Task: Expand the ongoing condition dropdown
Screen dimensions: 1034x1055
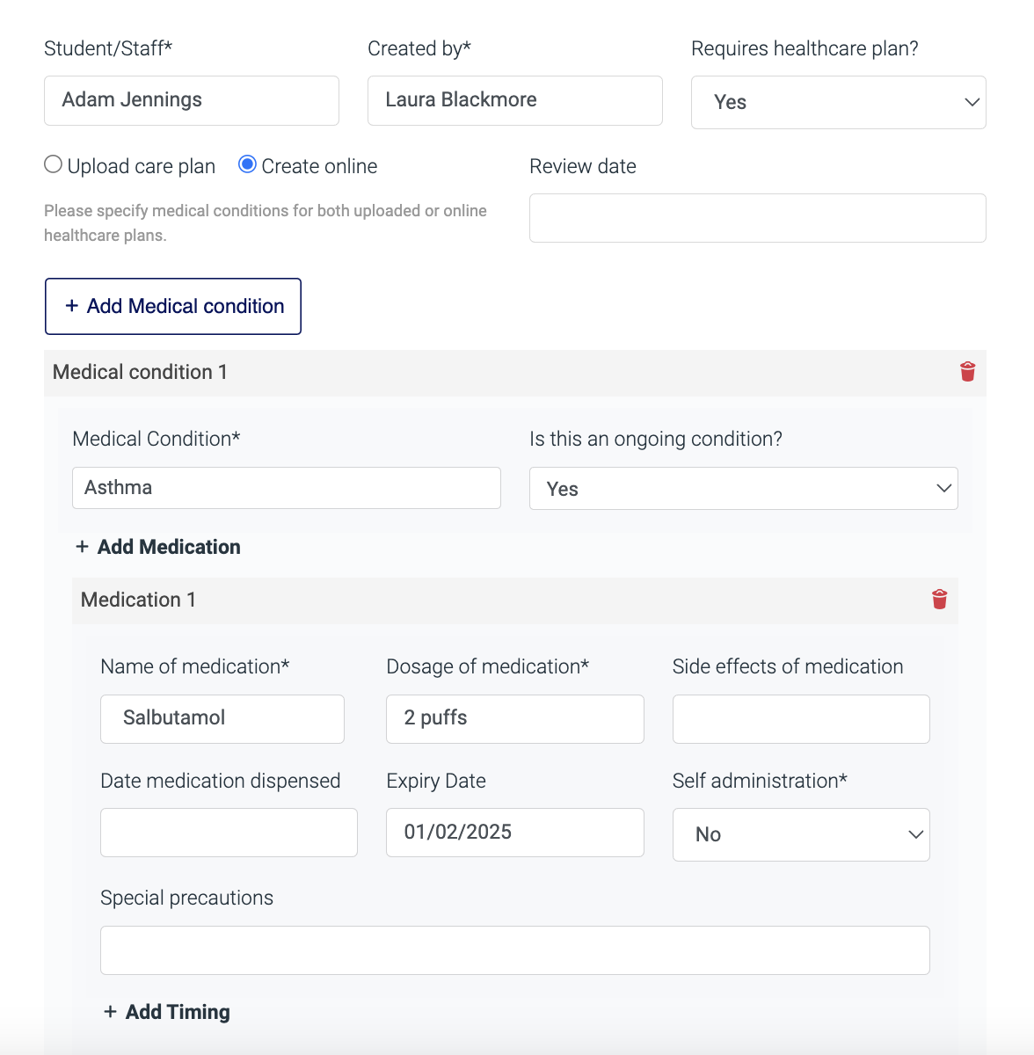Action: [743, 489]
